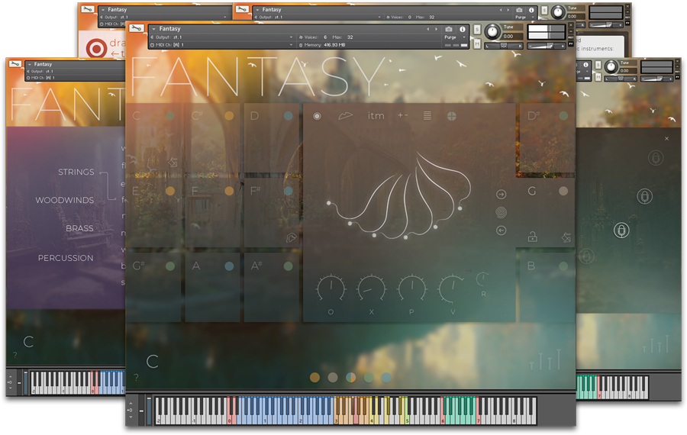Select the 'itm' tab in center panel
The height and width of the screenshot is (435, 687).
pos(376,116)
